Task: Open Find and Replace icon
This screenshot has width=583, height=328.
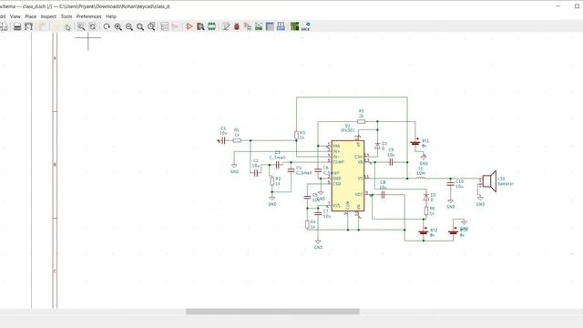Action: (93, 26)
